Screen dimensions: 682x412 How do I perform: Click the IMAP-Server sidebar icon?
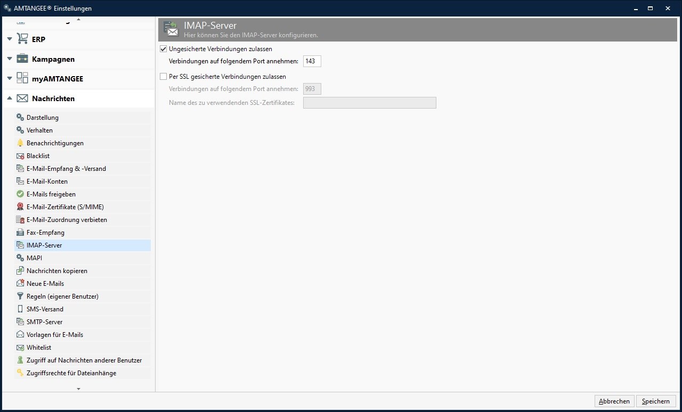point(20,245)
